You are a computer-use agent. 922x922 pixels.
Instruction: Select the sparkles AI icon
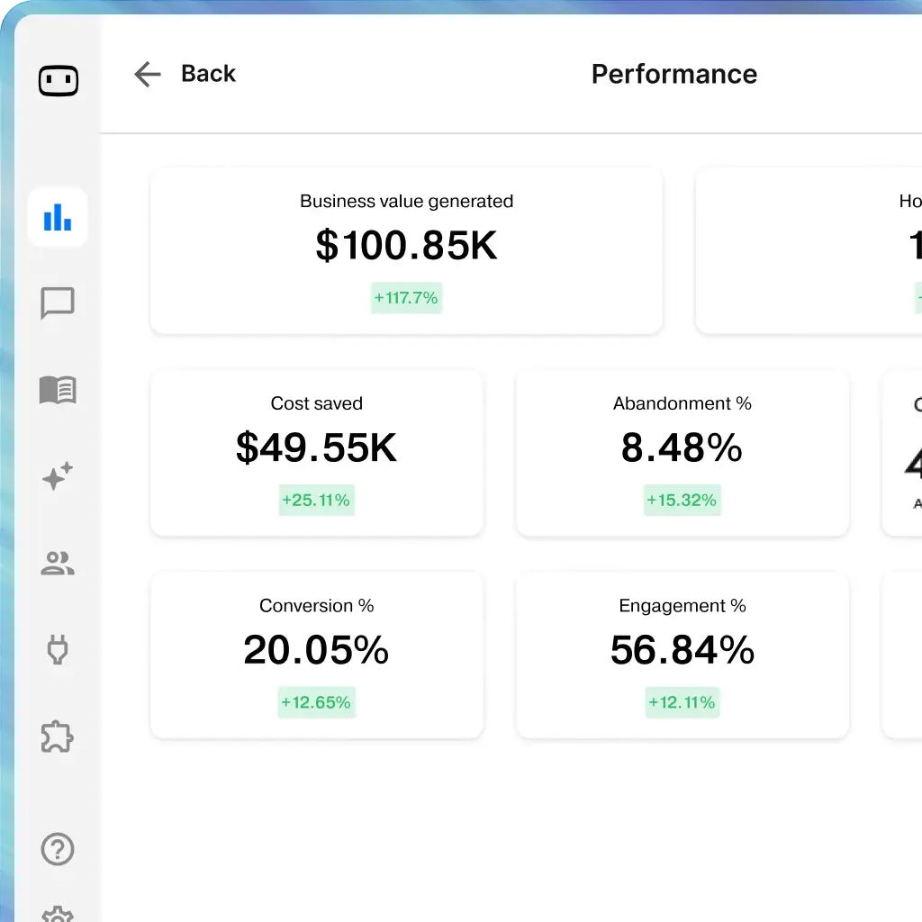58,476
